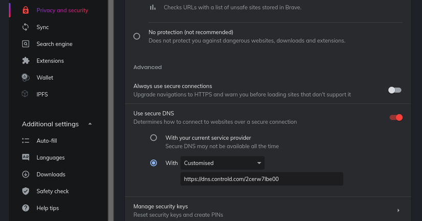Open the Wallet settings section
Screen dimensions: 422x221
45,78
